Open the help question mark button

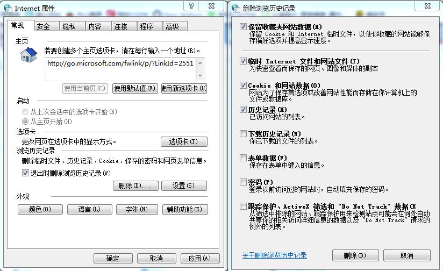coord(191,6)
